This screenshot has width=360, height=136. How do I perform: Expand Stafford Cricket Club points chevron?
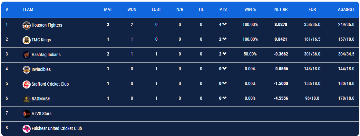click(x=225, y=83)
